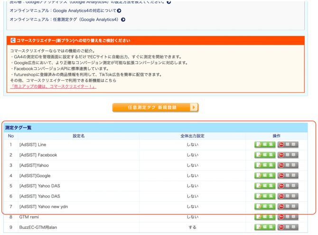Screen dimensions: 318x235
Task: Click 任意測定タグ 新規登録 button
Action: [155, 107]
